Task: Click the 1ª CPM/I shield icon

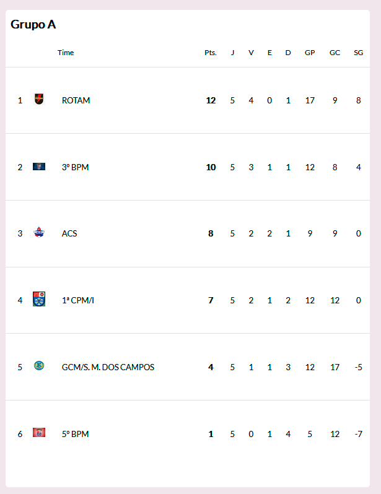Action: [39, 299]
